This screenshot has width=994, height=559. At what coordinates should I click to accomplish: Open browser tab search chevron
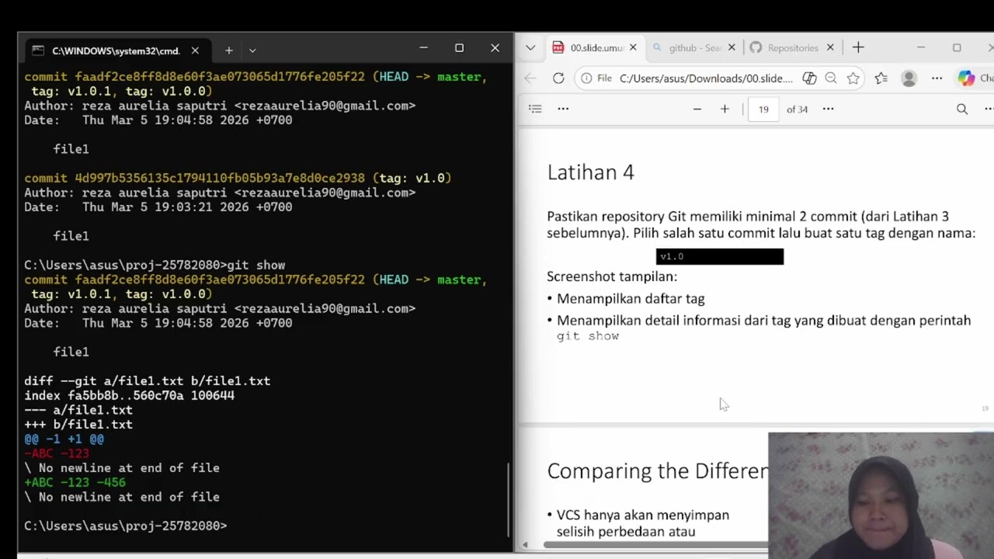[530, 47]
